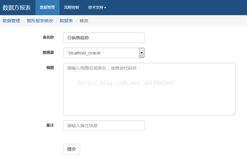Click the 备注 field label

click(x=50, y=125)
